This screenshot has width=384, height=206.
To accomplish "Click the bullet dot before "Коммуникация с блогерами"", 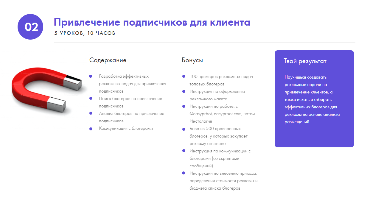I will pyautogui.click(x=90, y=129).
